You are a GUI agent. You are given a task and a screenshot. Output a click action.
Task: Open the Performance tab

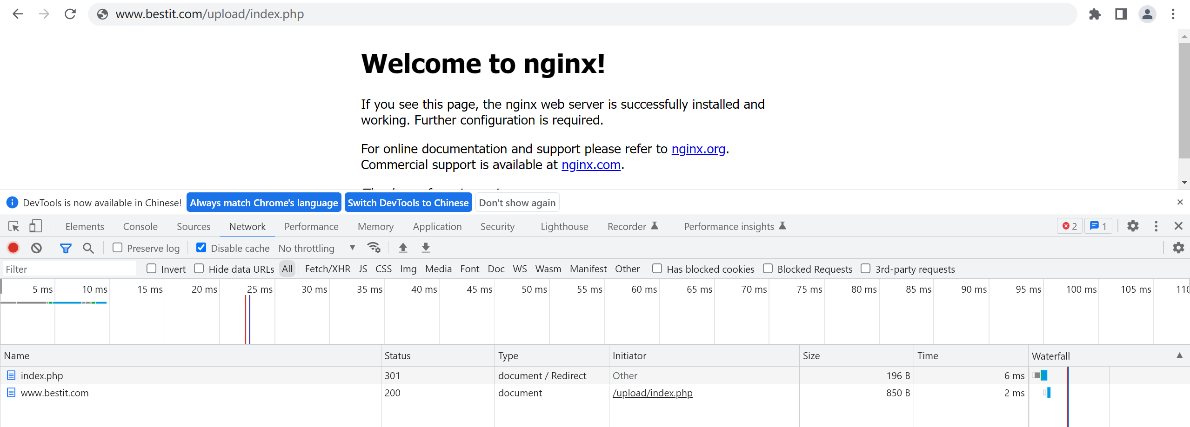click(x=311, y=226)
